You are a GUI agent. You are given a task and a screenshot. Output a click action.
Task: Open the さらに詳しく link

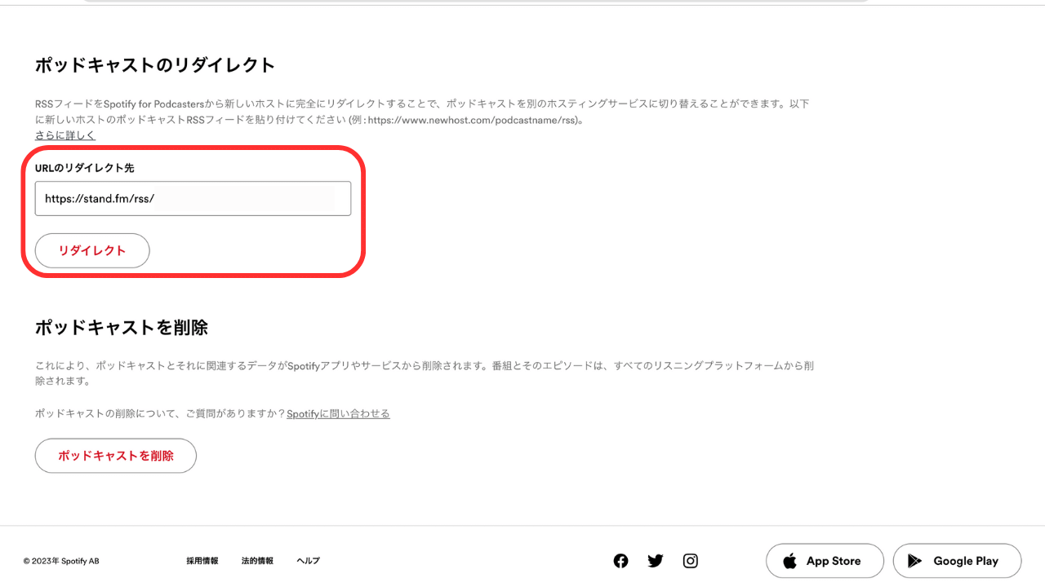(65, 135)
